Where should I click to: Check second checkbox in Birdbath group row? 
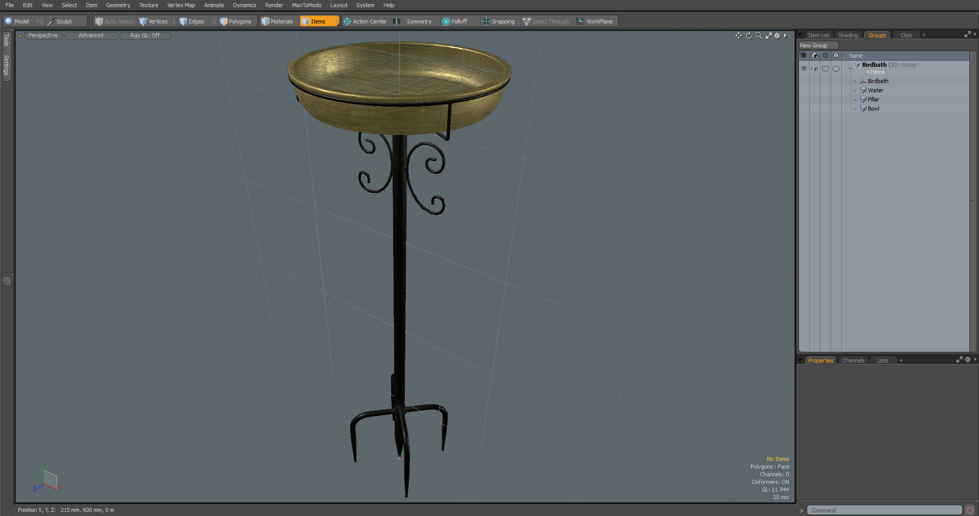click(x=836, y=68)
